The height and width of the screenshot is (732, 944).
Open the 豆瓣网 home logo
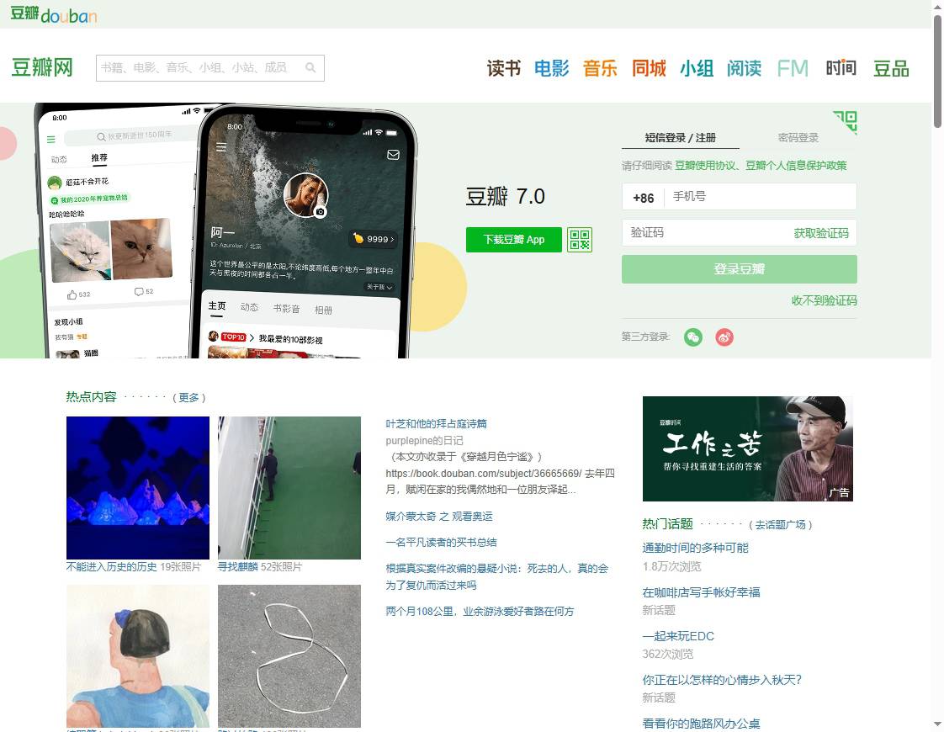tap(42, 67)
